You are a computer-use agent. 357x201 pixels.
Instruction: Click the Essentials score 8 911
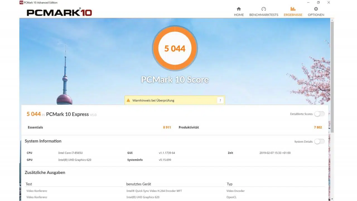pyautogui.click(x=167, y=127)
